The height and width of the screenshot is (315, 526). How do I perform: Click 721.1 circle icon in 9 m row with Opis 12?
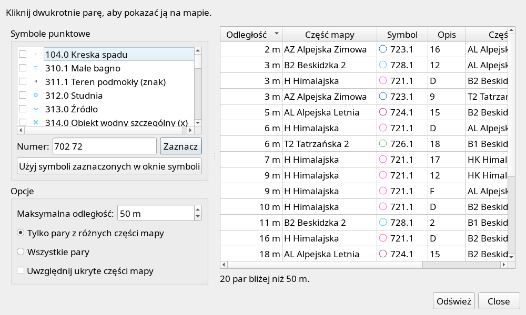[x=383, y=175]
